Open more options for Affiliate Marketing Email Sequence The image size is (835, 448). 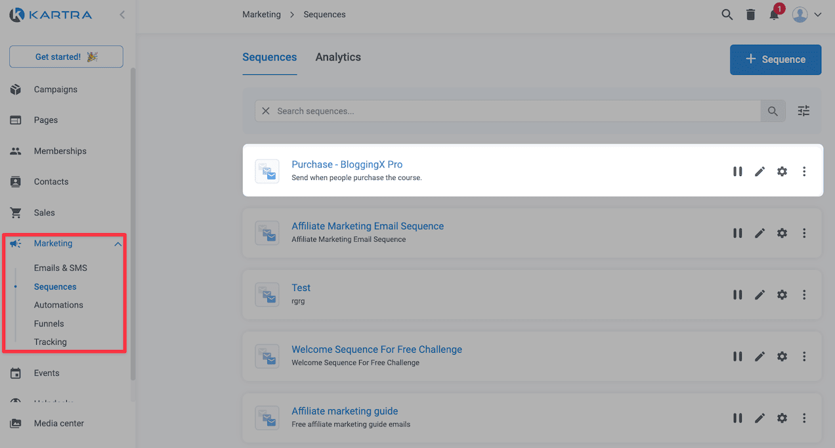[x=804, y=233]
